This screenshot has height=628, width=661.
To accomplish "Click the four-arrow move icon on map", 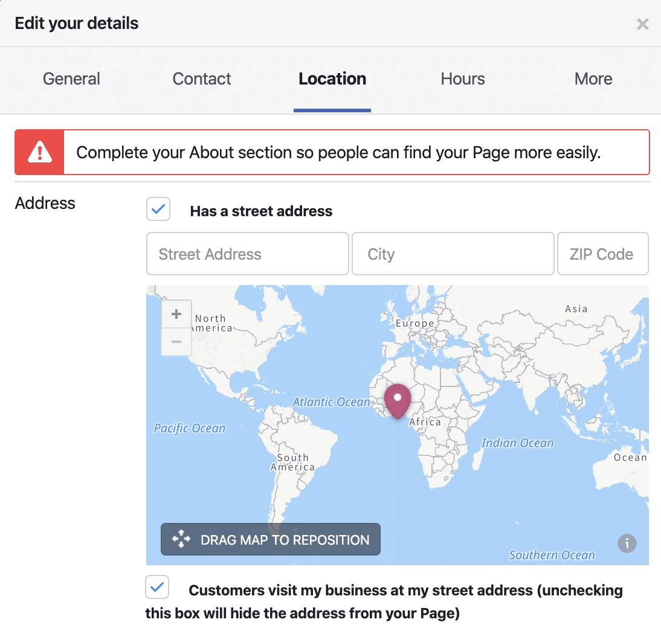I will (181, 539).
